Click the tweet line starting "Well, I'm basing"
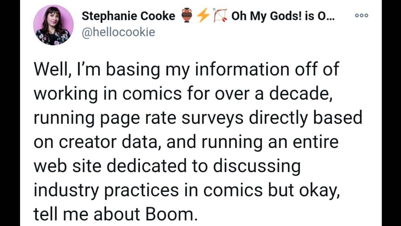The width and height of the screenshot is (401, 226). [186, 69]
